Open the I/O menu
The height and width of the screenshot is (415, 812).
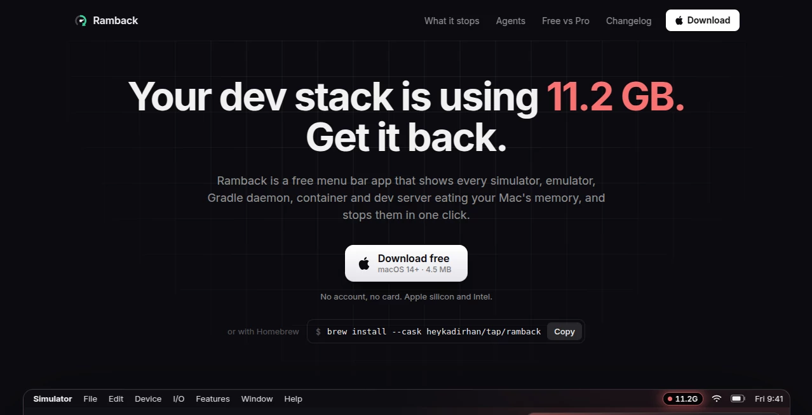pyautogui.click(x=179, y=399)
